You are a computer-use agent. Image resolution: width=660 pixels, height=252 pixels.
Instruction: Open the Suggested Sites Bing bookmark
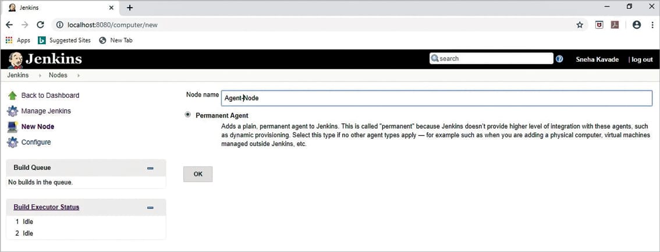coord(64,40)
